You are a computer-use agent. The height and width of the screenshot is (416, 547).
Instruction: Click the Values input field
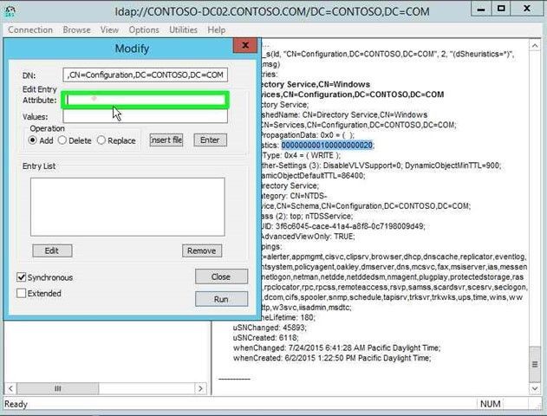click(x=145, y=116)
